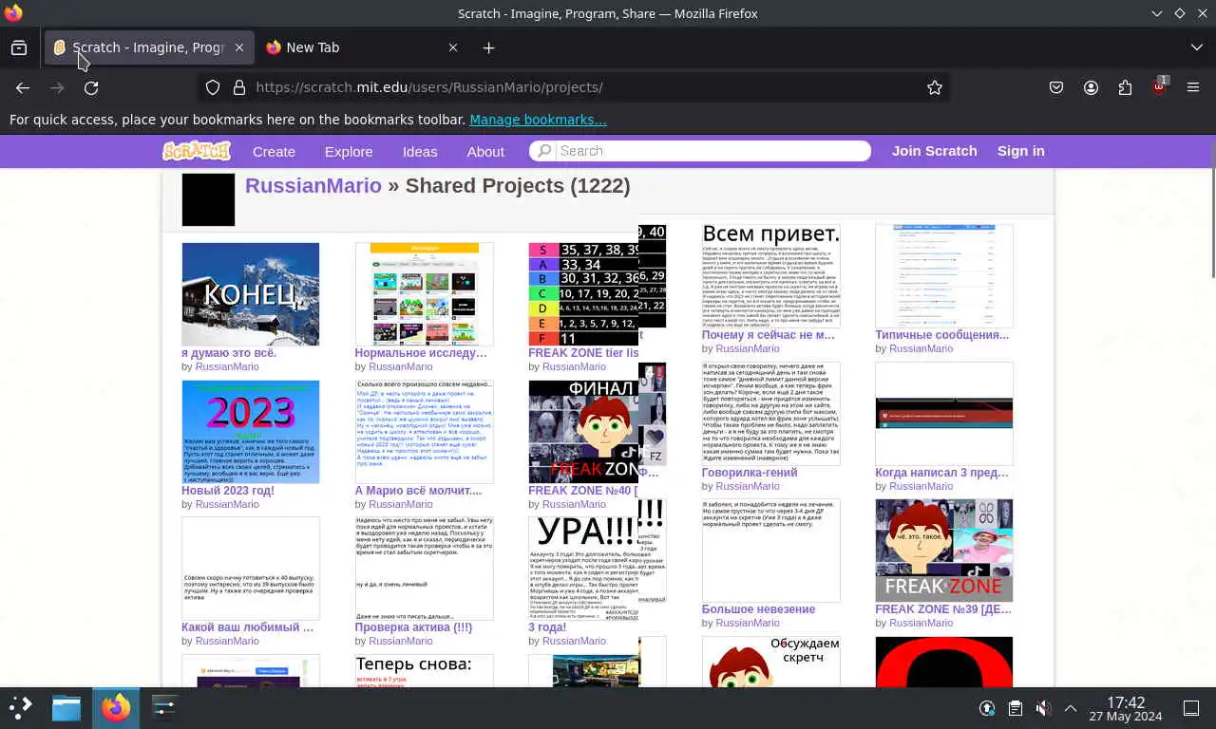Viewport: 1216px width, 729px height.
Task: Close the Scratch tab
Action: click(x=239, y=47)
